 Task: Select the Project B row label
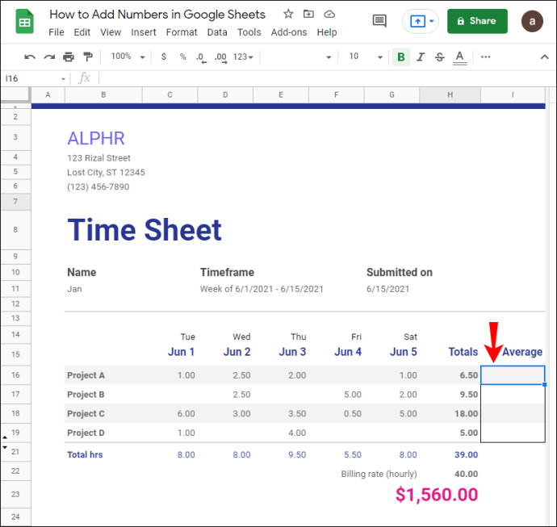[x=86, y=395]
